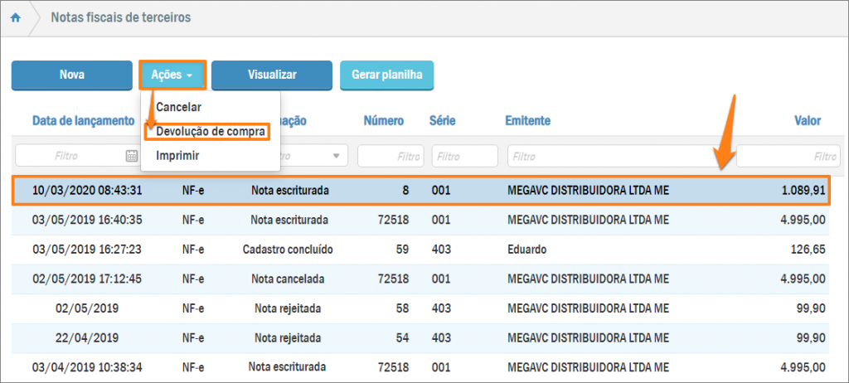The height and width of the screenshot is (383, 849).
Task: Choose Devolução de compra menu option
Action: tap(211, 131)
